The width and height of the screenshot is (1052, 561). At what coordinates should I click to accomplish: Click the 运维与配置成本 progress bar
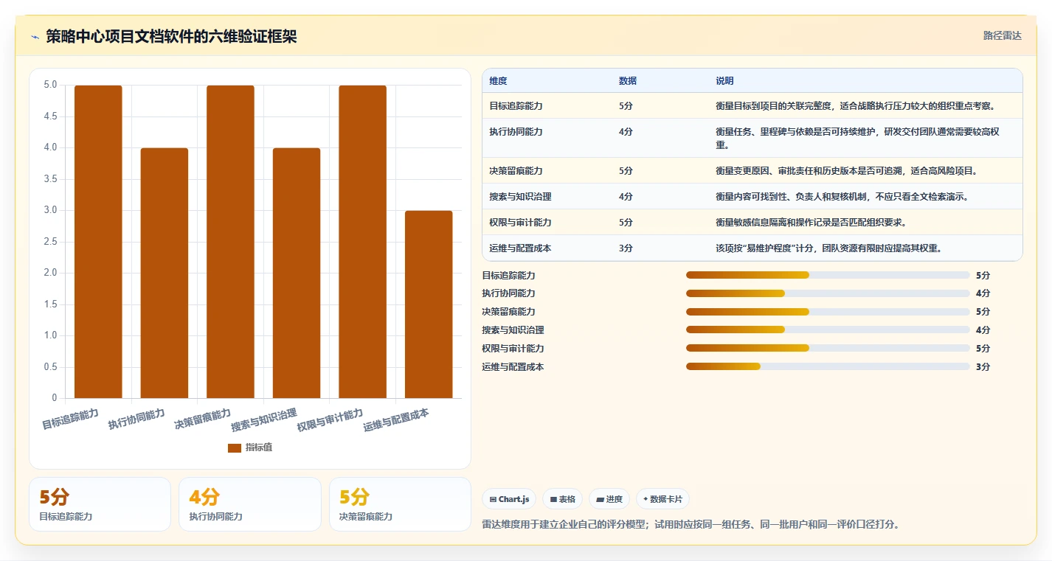pos(828,366)
